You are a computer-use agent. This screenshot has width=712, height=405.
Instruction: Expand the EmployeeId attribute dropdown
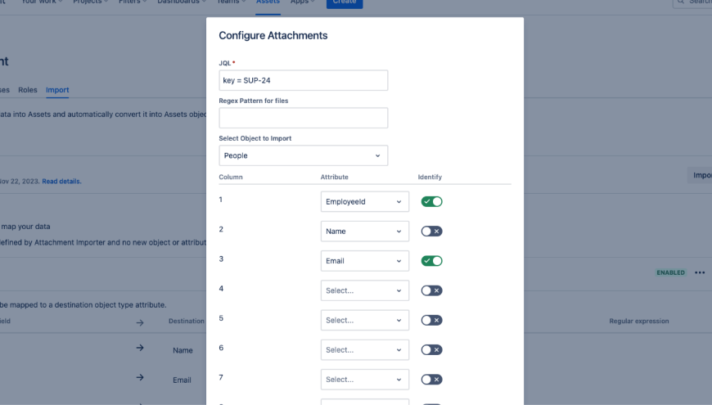pos(364,201)
